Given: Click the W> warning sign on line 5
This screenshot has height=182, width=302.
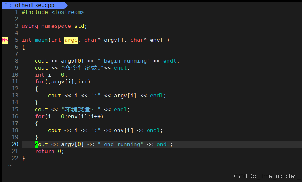Looking at the screenshot, I should pyautogui.click(x=5, y=40).
